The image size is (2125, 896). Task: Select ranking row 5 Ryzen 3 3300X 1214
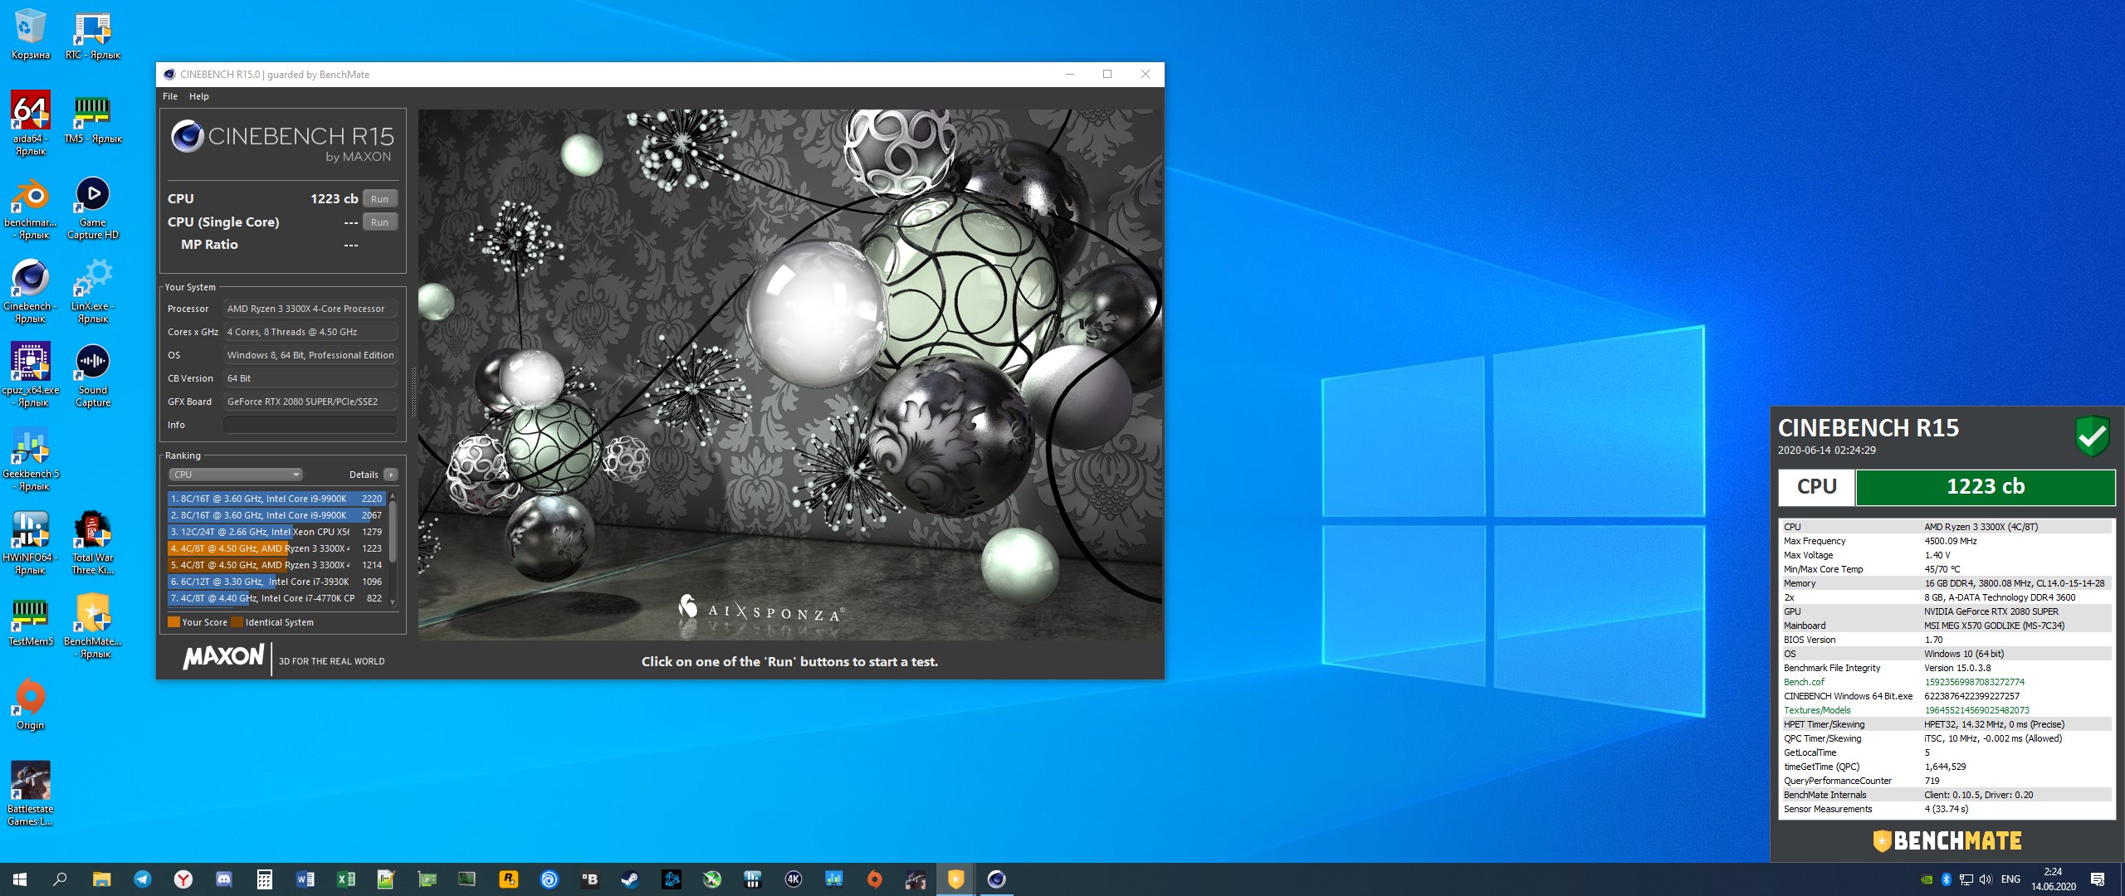pos(276,565)
